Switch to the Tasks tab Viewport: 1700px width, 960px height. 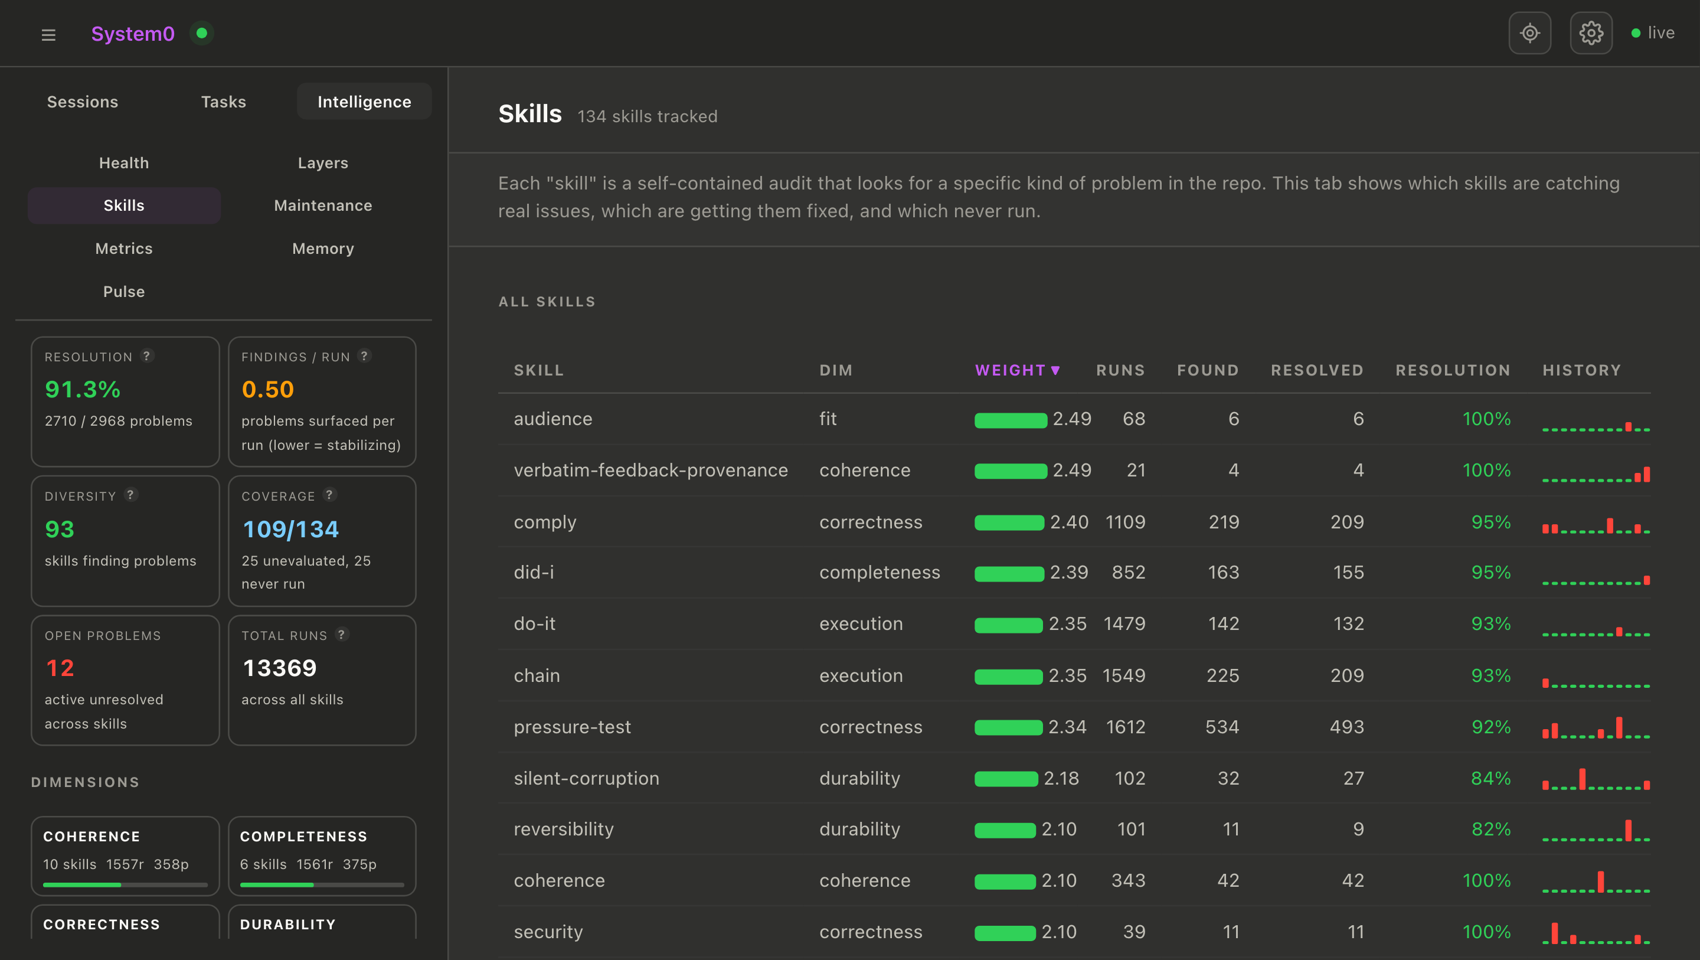[x=224, y=102]
